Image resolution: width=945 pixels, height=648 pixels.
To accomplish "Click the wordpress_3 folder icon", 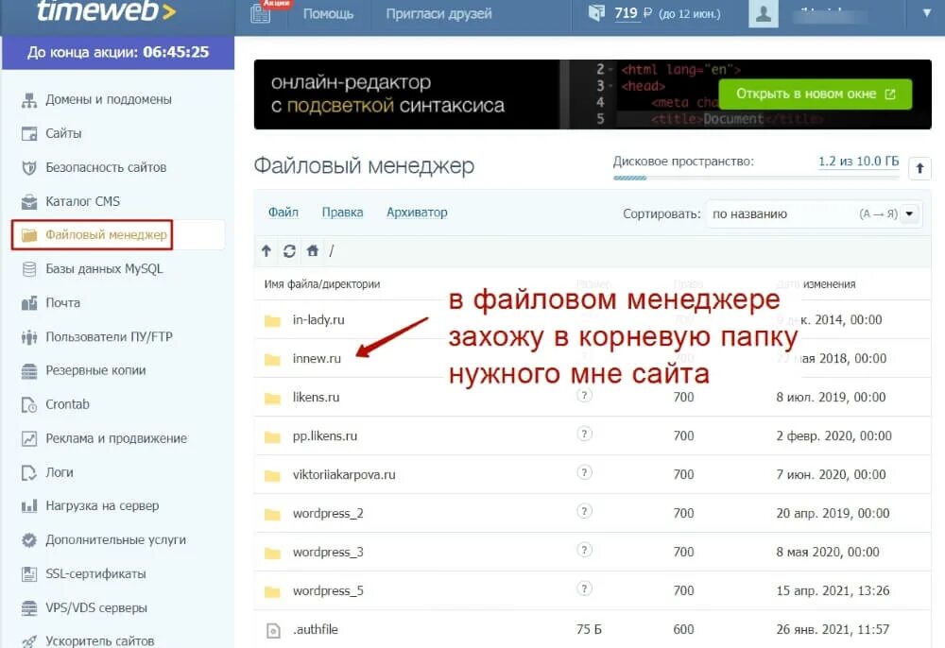I will (x=272, y=553).
